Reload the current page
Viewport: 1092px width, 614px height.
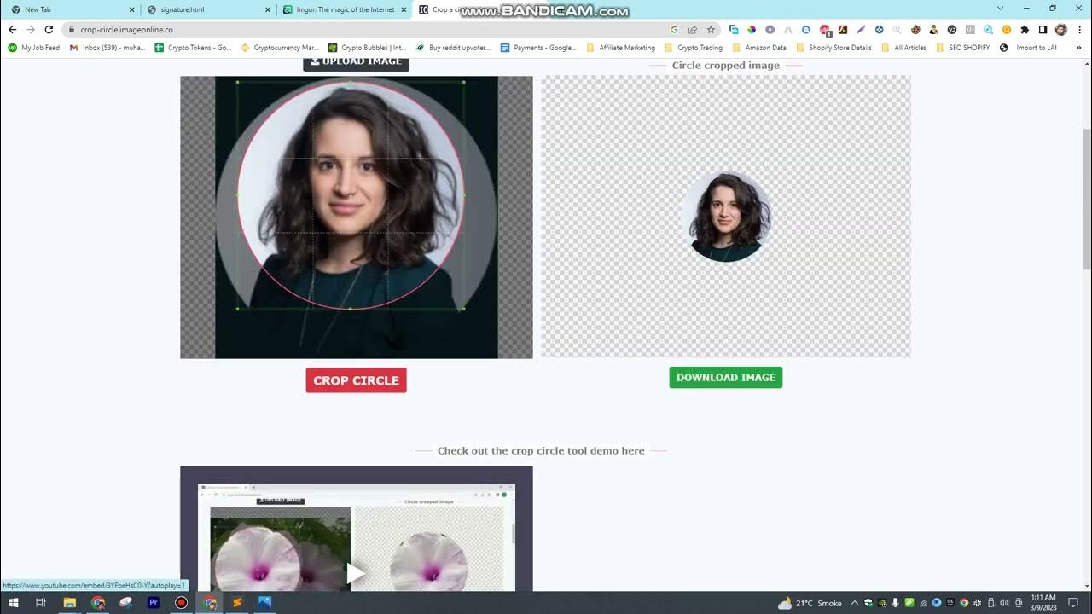coord(49,29)
